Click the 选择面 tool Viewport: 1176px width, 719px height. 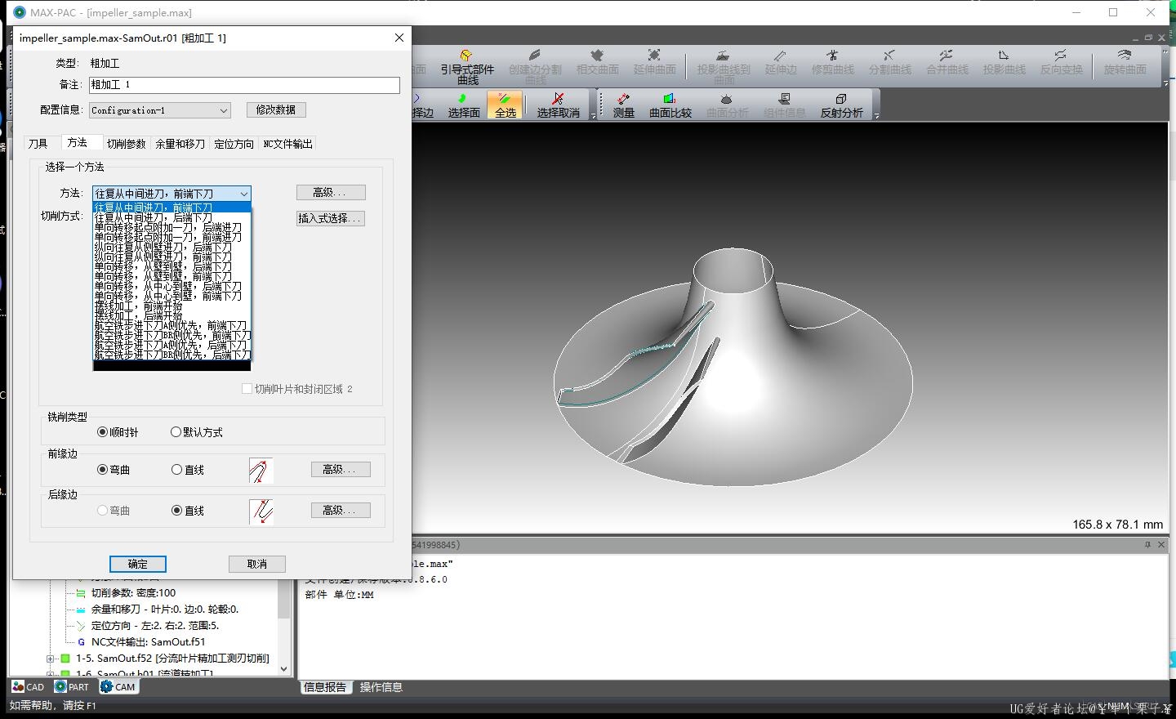pyautogui.click(x=463, y=105)
